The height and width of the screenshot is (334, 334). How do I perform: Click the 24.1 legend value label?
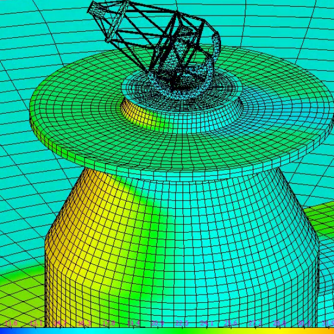pyautogui.click(x=207, y=323)
